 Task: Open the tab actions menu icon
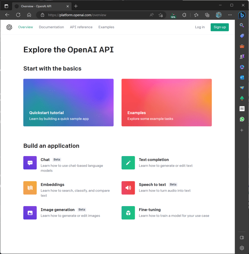6,6
